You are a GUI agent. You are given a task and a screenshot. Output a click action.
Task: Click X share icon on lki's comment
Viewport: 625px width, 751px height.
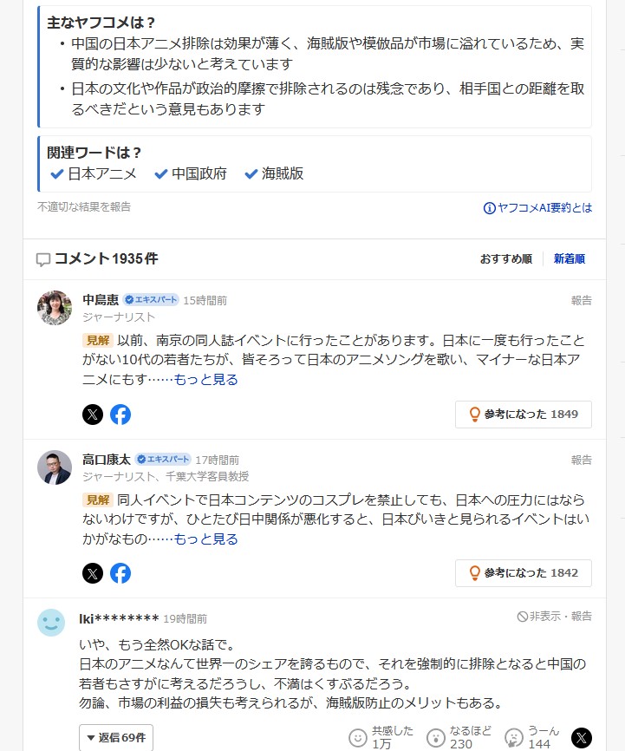point(582,738)
